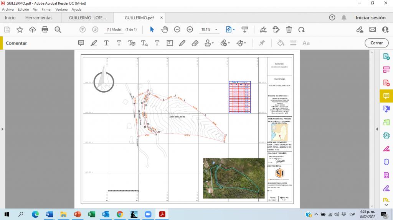This screenshot has height=220, width=393.
Task: Switch to the Herramientas tab
Action: click(39, 18)
